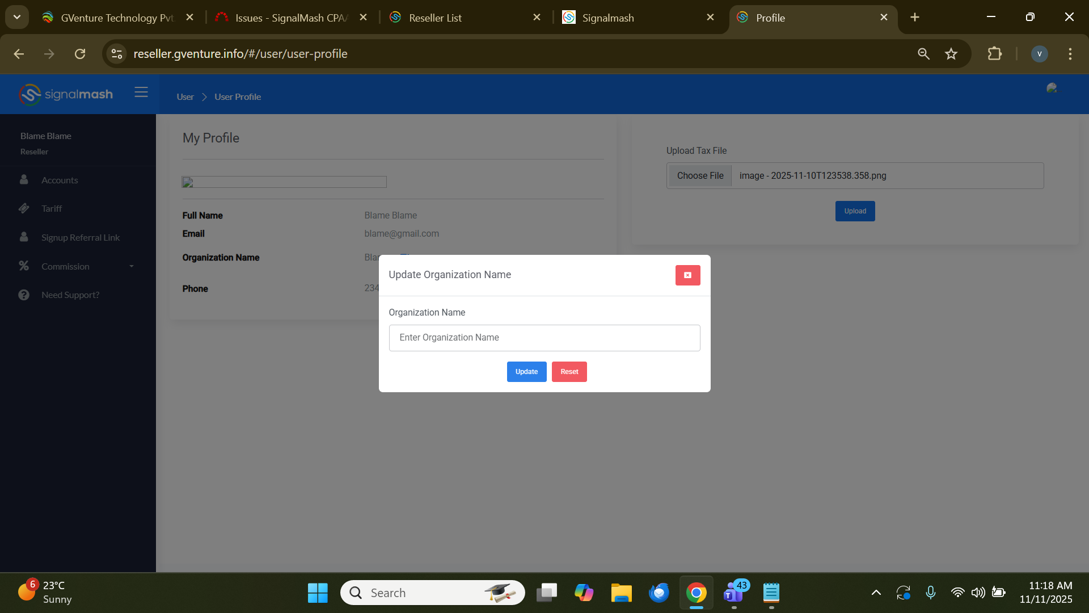The image size is (1089, 613).
Task: Click the user avatar in header
Action: (1052, 88)
